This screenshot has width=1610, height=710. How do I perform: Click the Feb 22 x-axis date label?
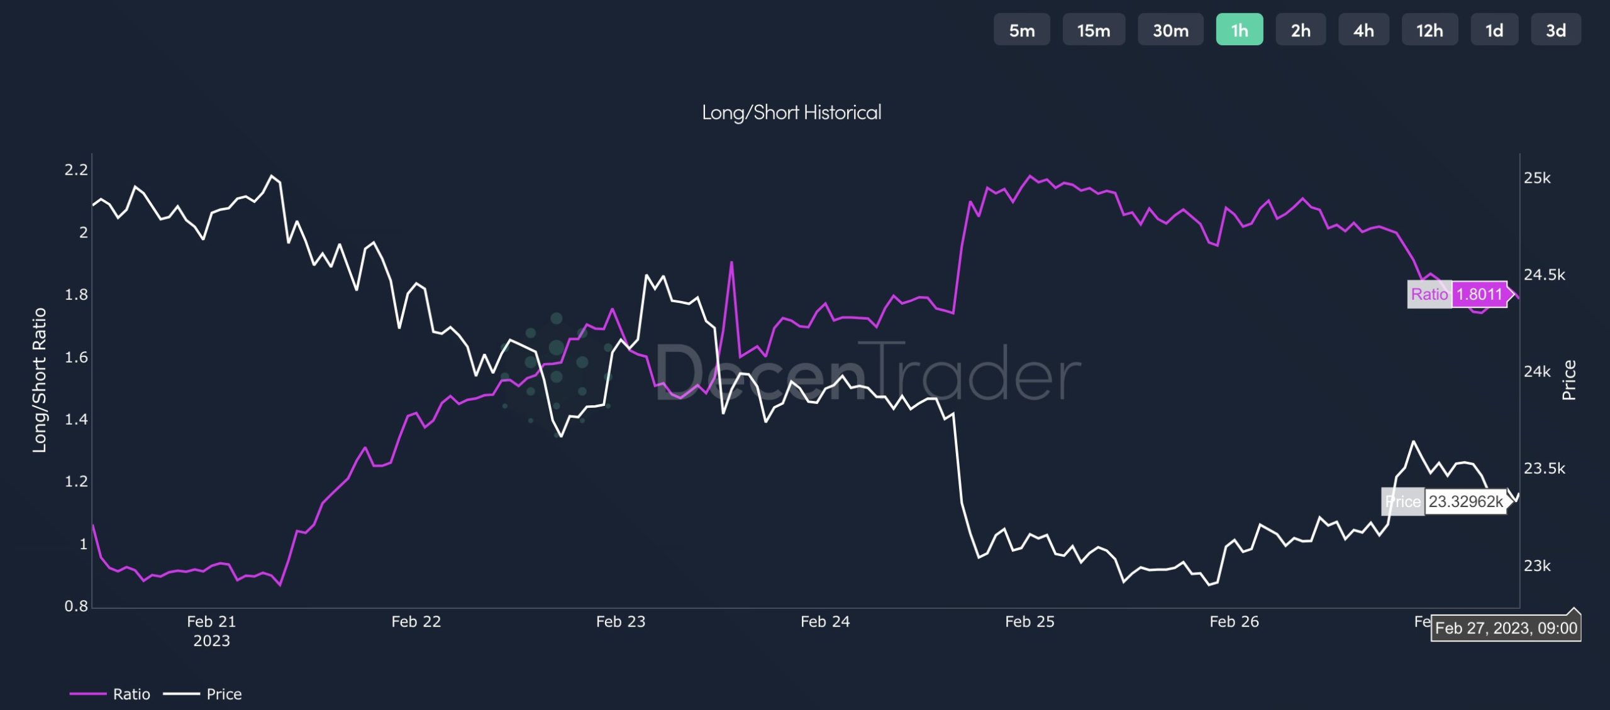[416, 621]
